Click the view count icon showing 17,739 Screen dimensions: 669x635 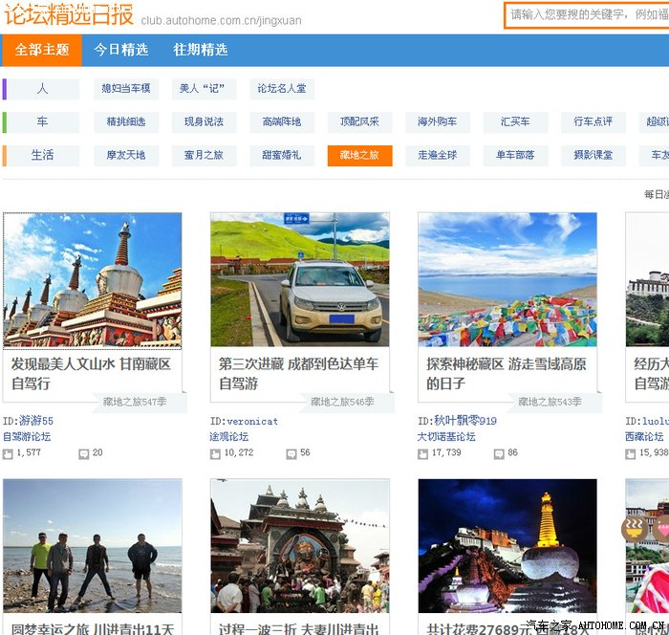coord(423,453)
